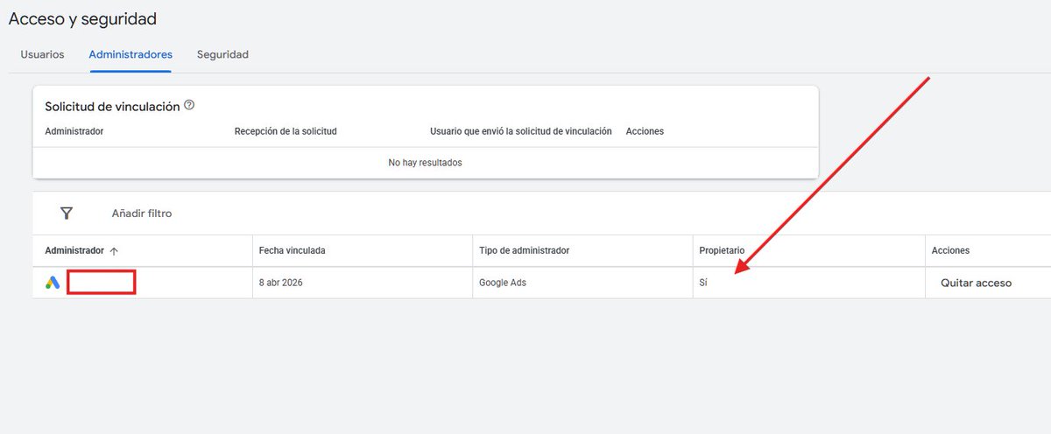Click the help icon beside Solicitud de vinculación
The width and height of the screenshot is (1051, 434).
point(189,106)
